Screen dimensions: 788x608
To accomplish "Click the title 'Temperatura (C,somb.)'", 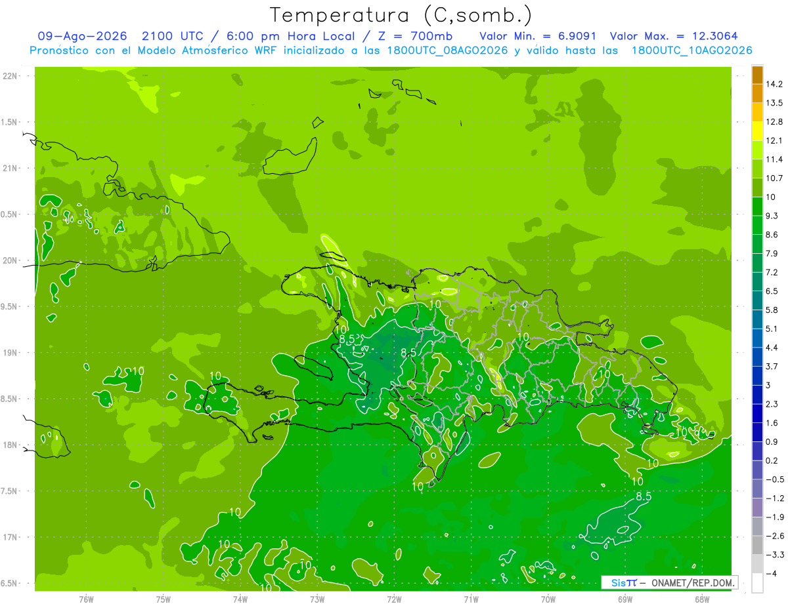I will click(x=401, y=15).
